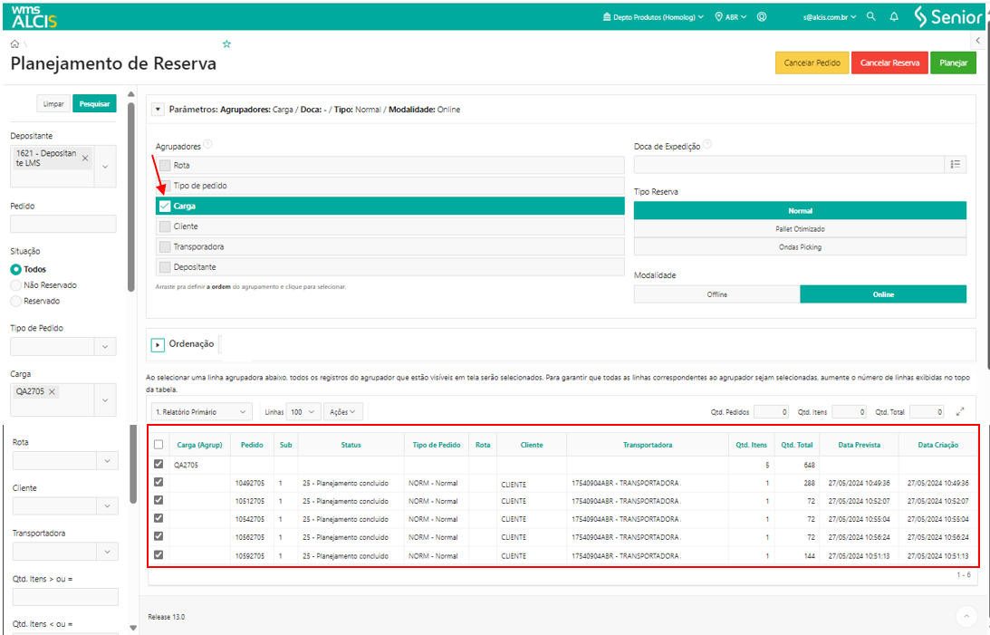This screenshot has height=635, width=990.
Task: Check the Rota agrupador checkbox
Action: [165, 165]
